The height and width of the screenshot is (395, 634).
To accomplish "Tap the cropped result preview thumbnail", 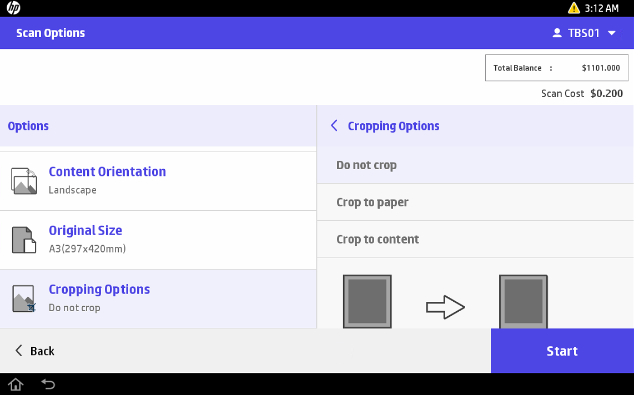I will click(x=523, y=301).
